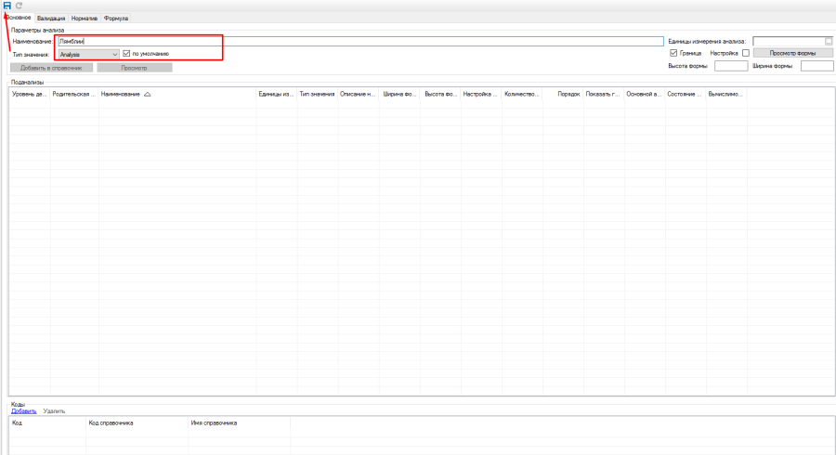
Task: Click the 'Просмотр' button
Action: coord(135,68)
